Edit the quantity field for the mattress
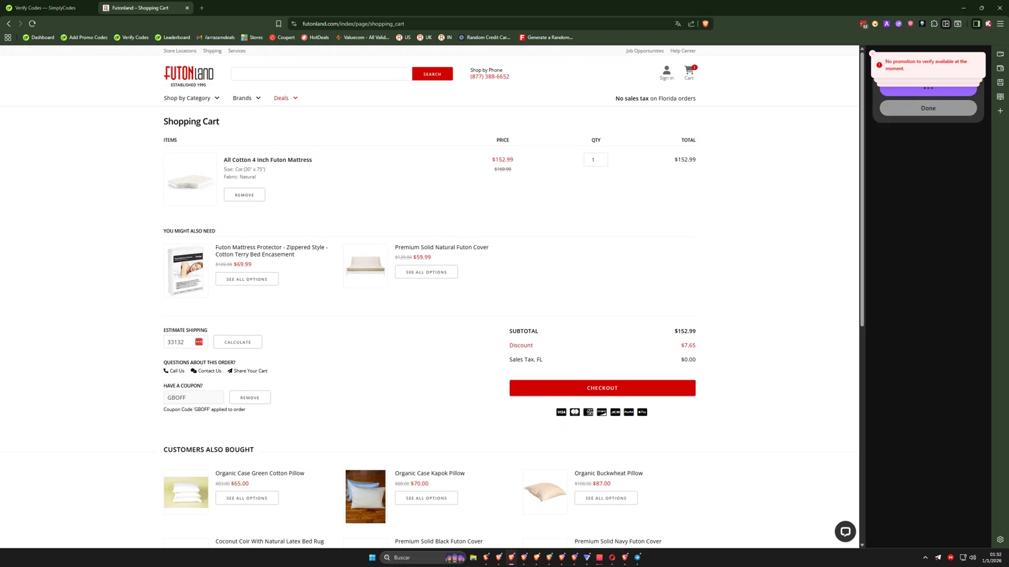 tap(595, 160)
